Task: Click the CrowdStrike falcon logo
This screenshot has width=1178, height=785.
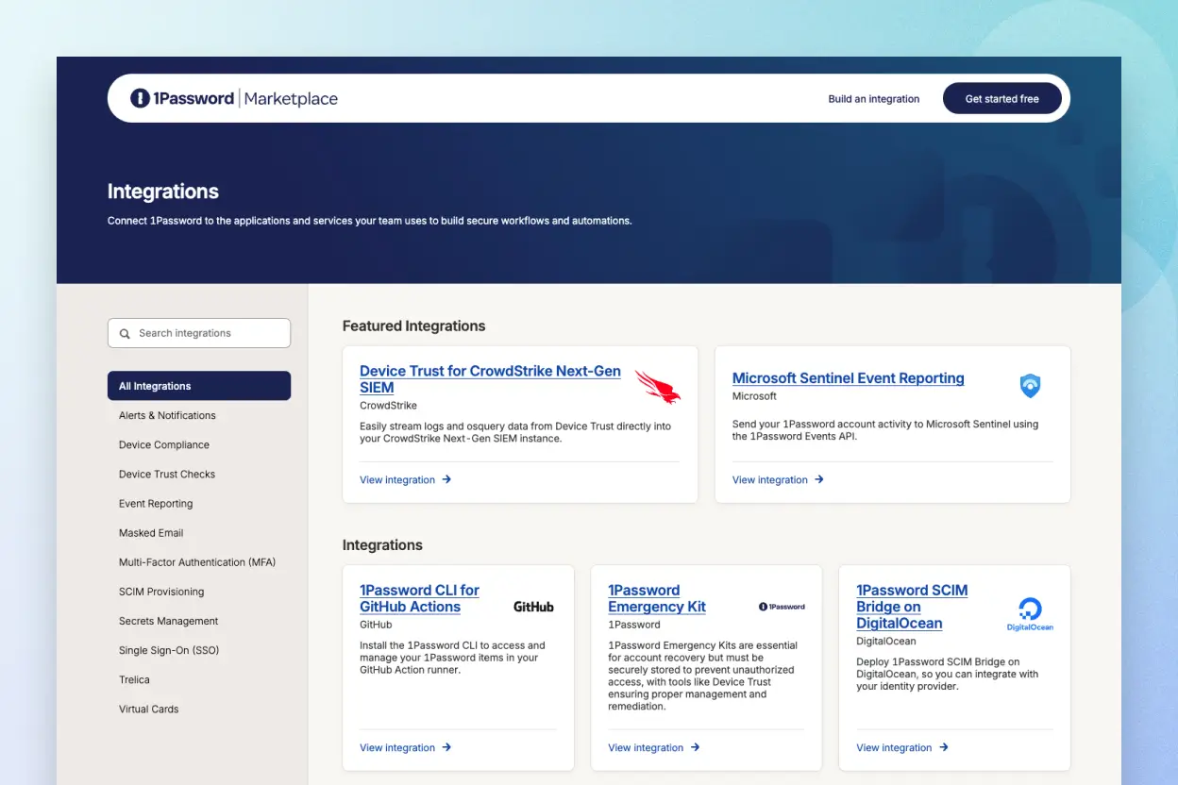Action: (x=657, y=387)
